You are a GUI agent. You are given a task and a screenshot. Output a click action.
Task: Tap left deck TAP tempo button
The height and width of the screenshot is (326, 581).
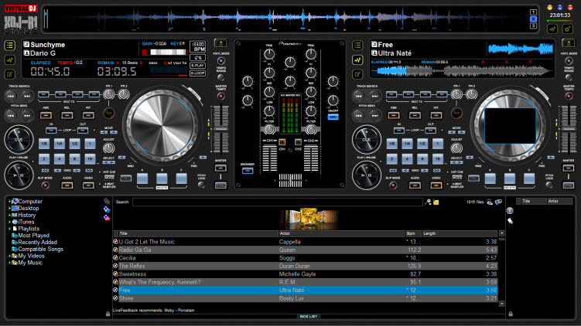pos(109,114)
